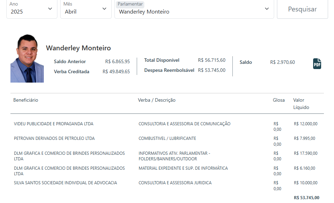Image resolution: width=334 pixels, height=203 pixels.
Task: Click the Pesquisar button
Action: (302, 9)
